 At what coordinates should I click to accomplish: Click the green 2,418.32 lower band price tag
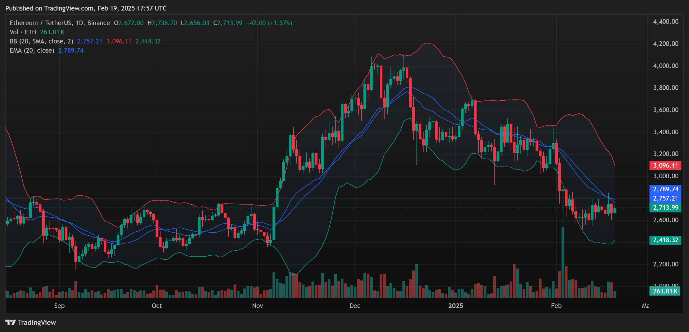coord(665,240)
